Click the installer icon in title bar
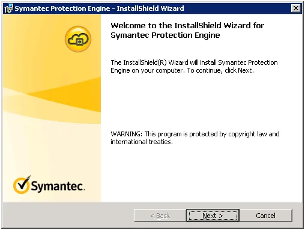The height and width of the screenshot is (230, 305). [8, 8]
